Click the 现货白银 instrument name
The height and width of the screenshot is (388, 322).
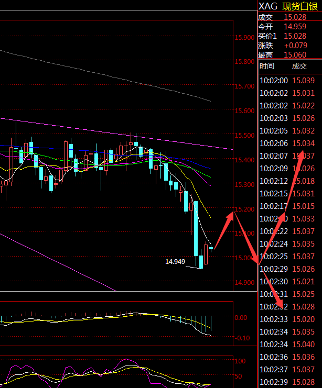300,6
